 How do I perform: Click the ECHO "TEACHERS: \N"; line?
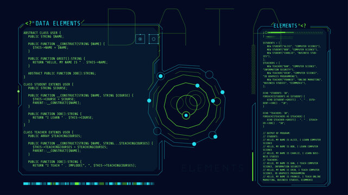pos(276,113)
